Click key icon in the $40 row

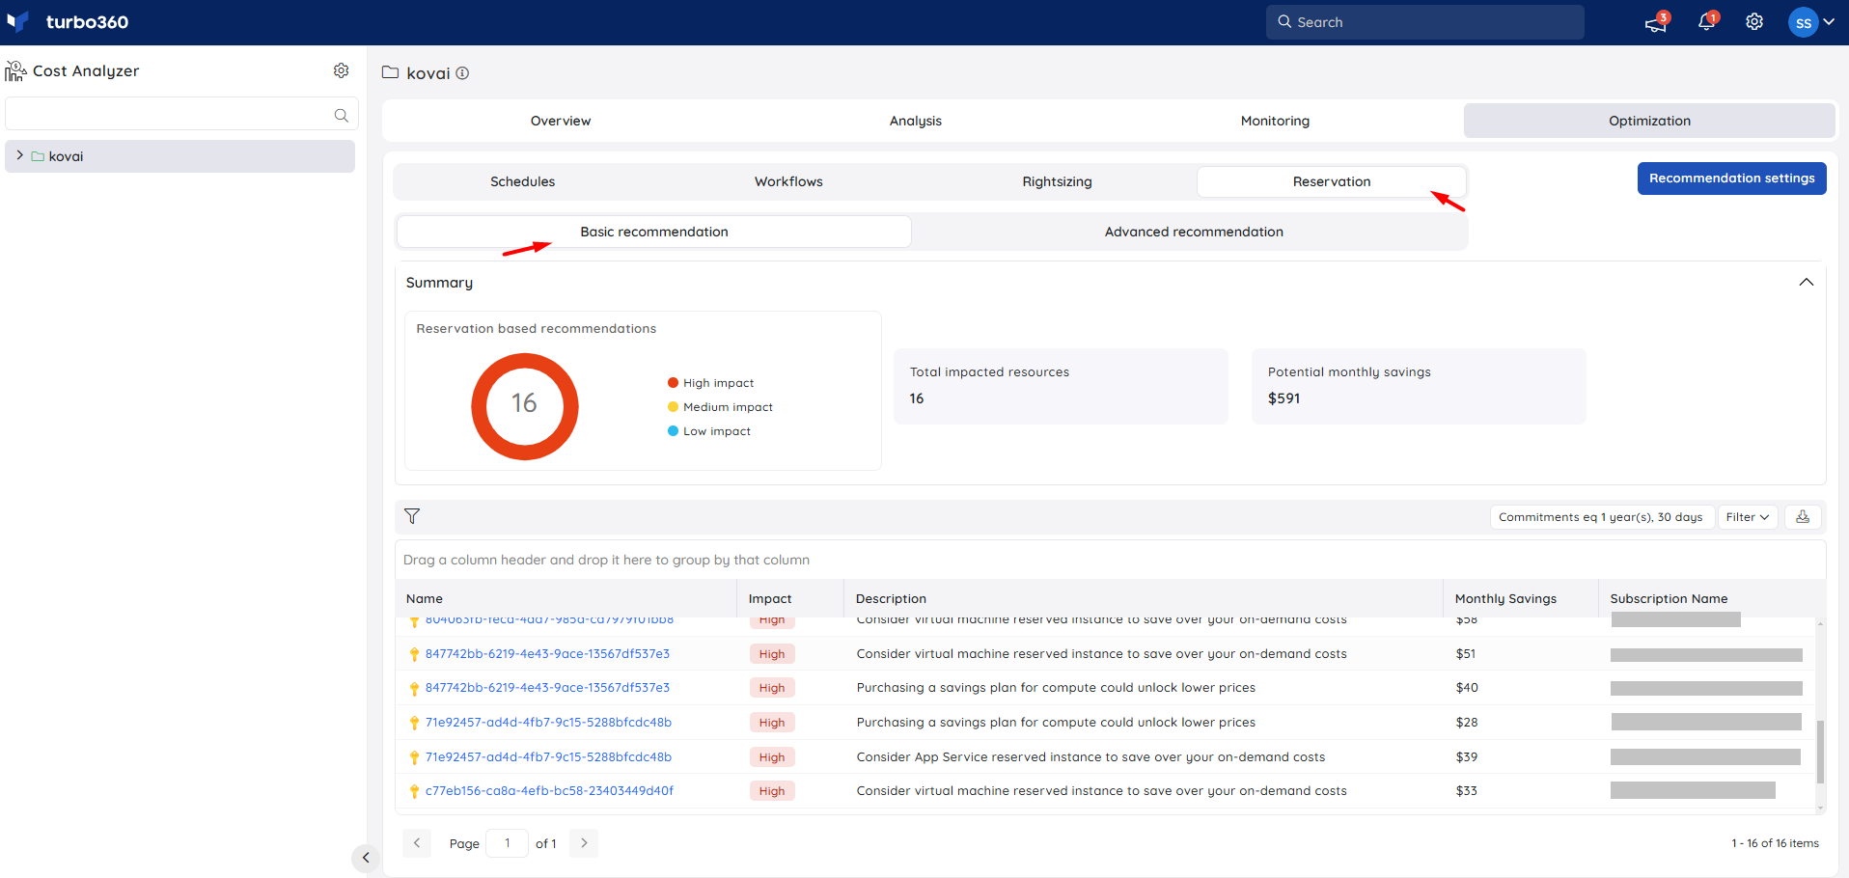coord(414,688)
